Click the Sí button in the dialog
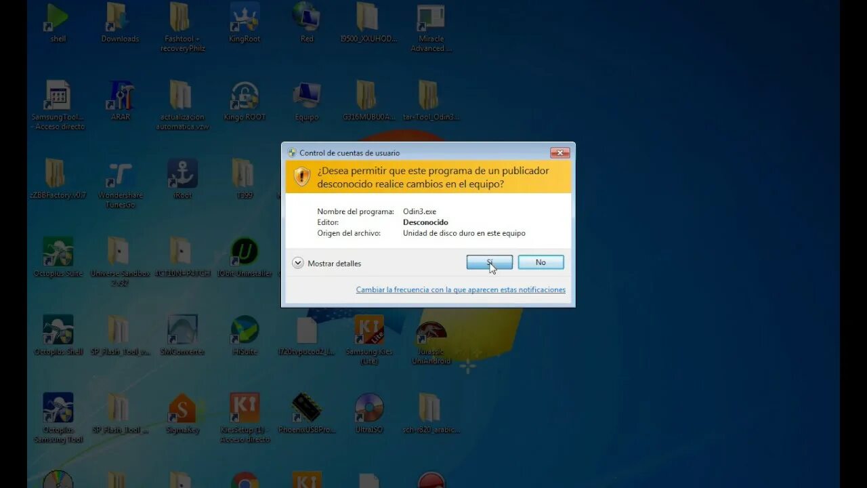This screenshot has height=488, width=867. coord(489,262)
